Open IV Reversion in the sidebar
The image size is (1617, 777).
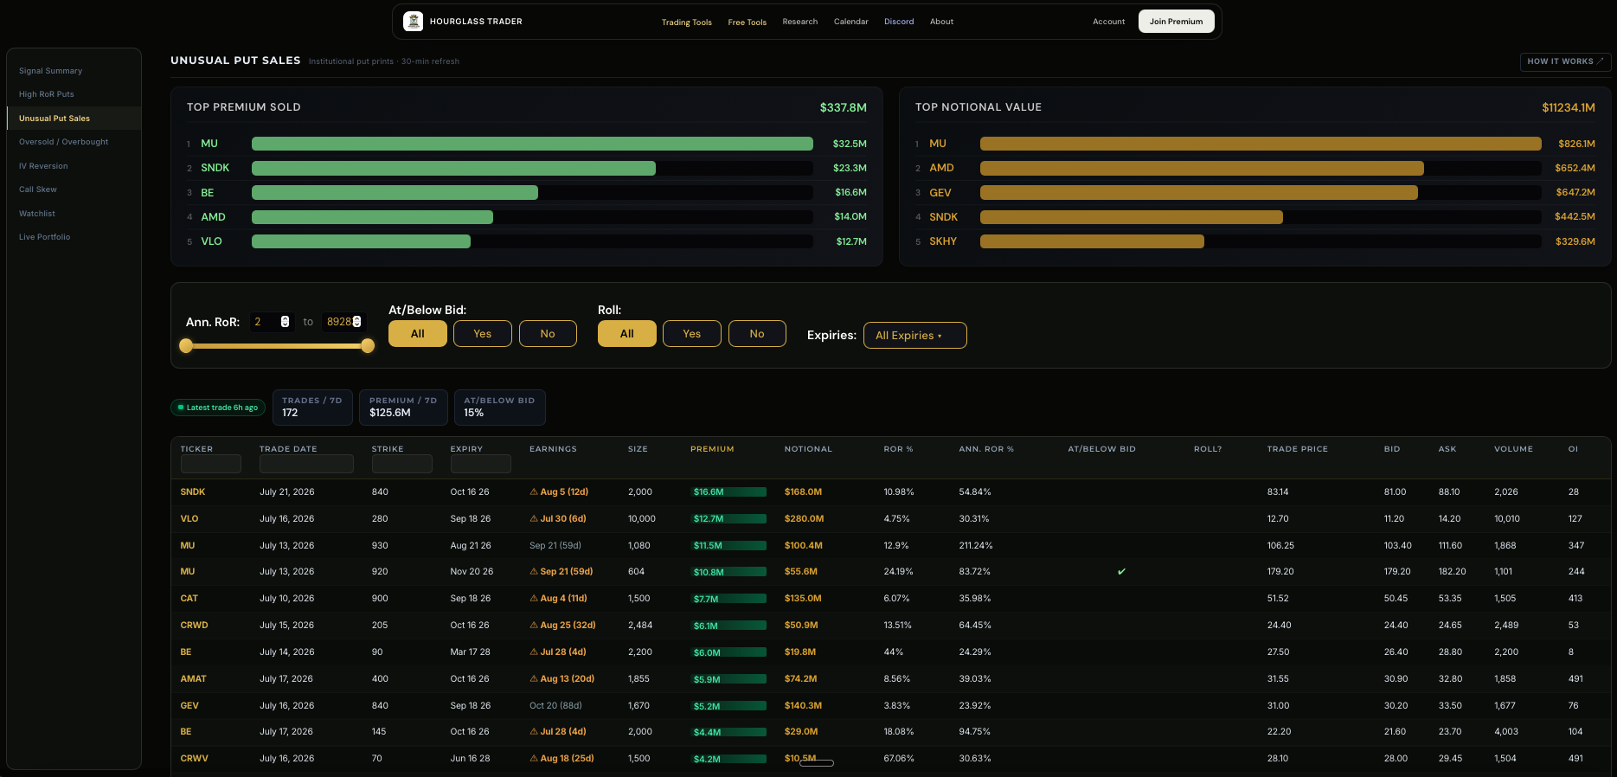pyautogui.click(x=43, y=166)
